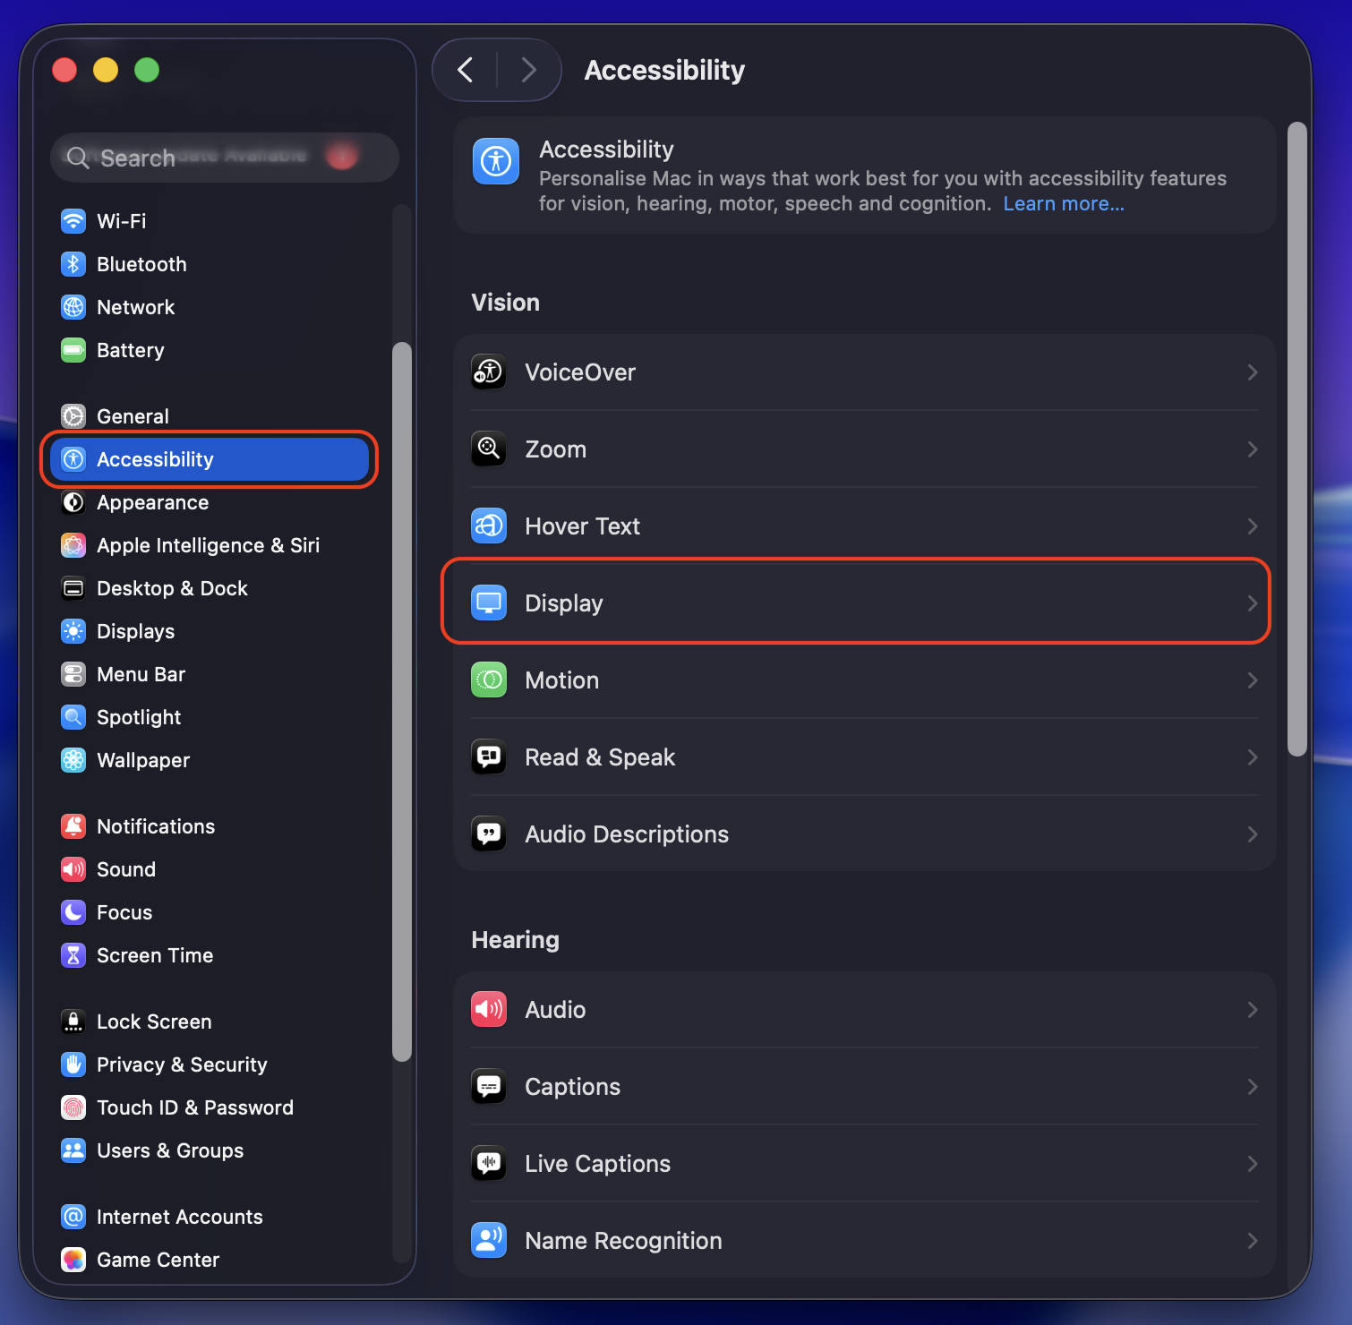Click the Menu Bar icon
The height and width of the screenshot is (1325, 1352).
(73, 673)
